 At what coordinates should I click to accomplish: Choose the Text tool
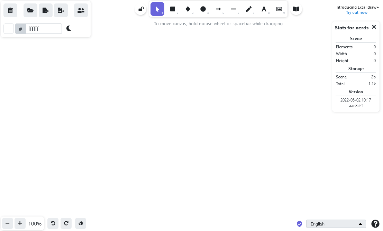point(264,9)
